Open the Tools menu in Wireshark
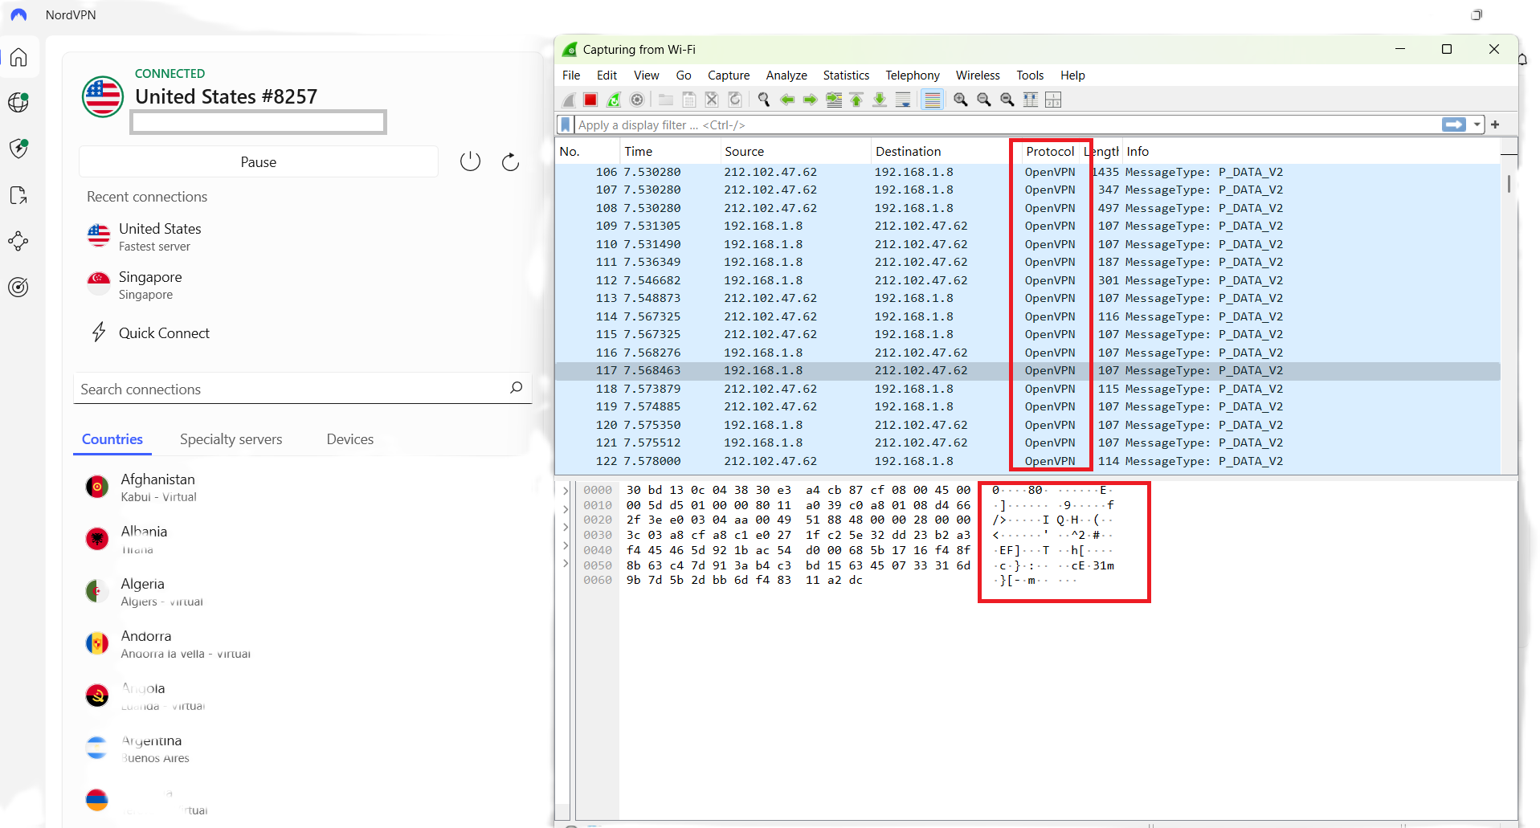1540x828 pixels. (x=1030, y=75)
